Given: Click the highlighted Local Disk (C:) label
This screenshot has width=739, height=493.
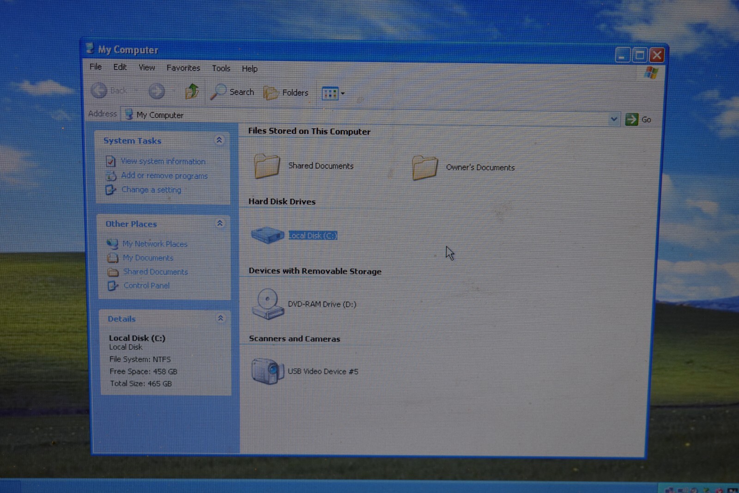Looking at the screenshot, I should (x=313, y=236).
